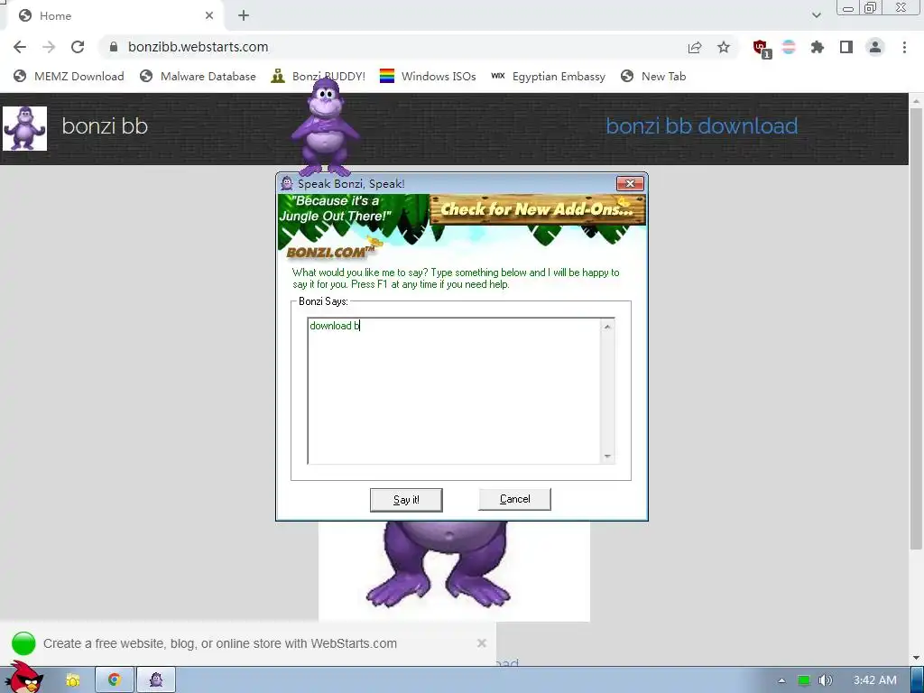The height and width of the screenshot is (693, 924).
Task: Open a new tab with plus button
Action: (244, 16)
